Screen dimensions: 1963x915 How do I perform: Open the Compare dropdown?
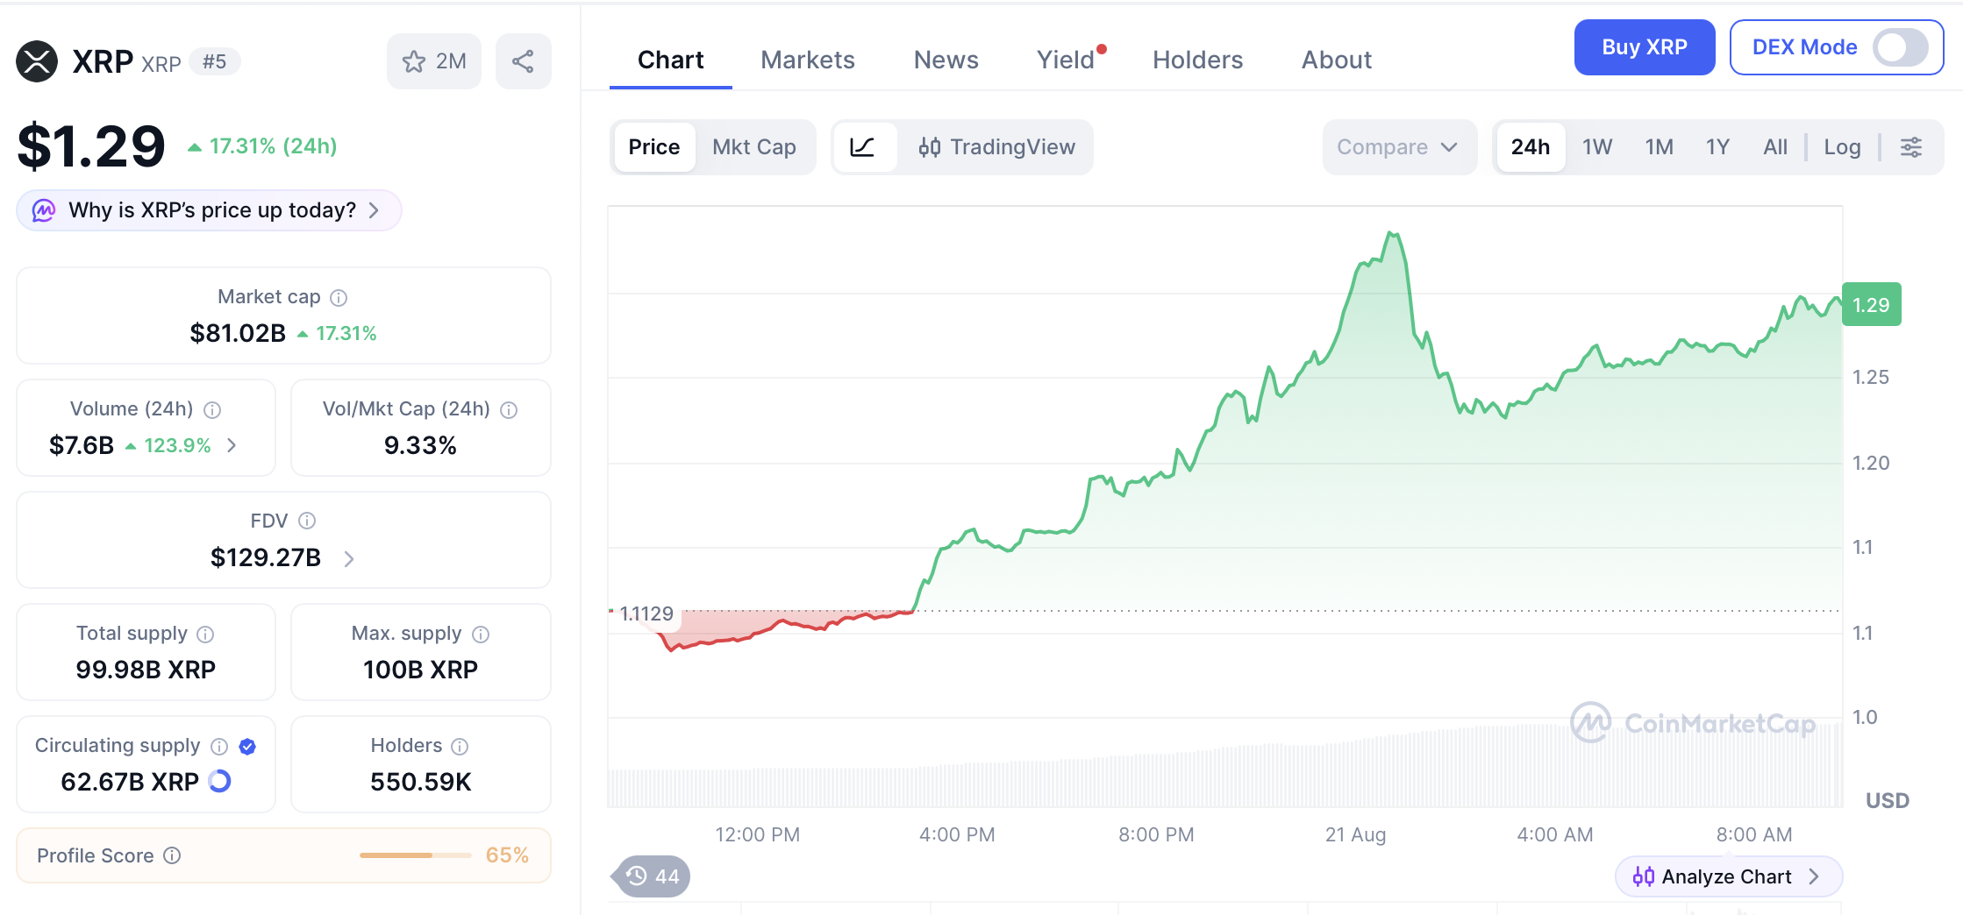pos(1398,147)
